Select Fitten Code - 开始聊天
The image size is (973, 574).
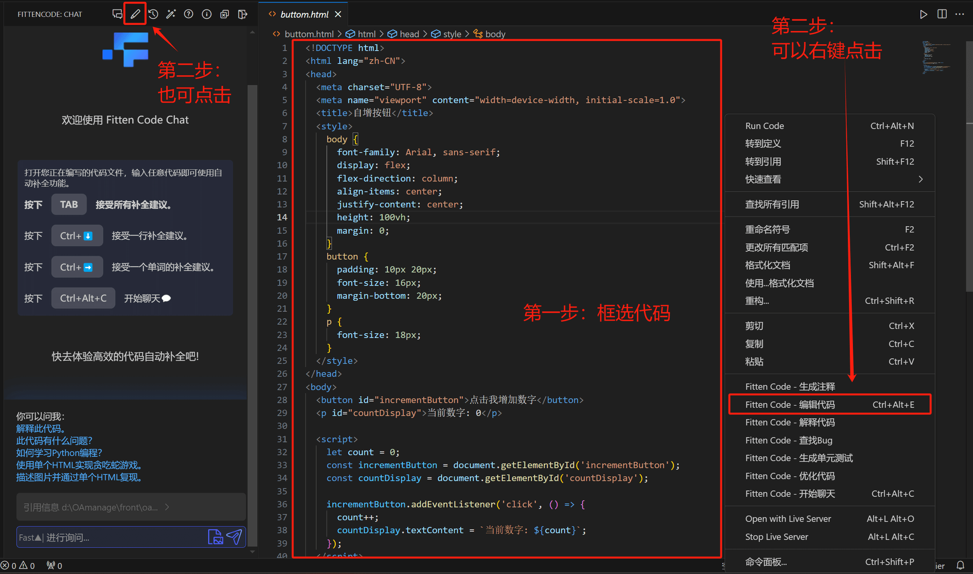tap(829, 494)
